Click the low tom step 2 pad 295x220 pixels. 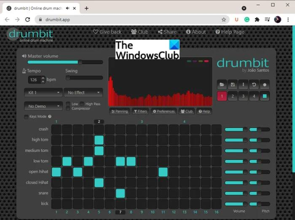(67, 162)
